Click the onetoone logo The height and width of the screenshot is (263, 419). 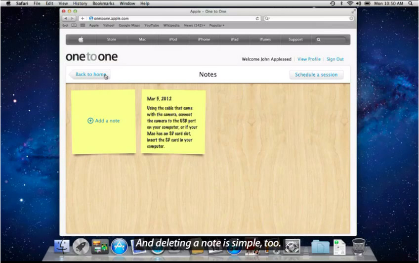pyautogui.click(x=92, y=57)
